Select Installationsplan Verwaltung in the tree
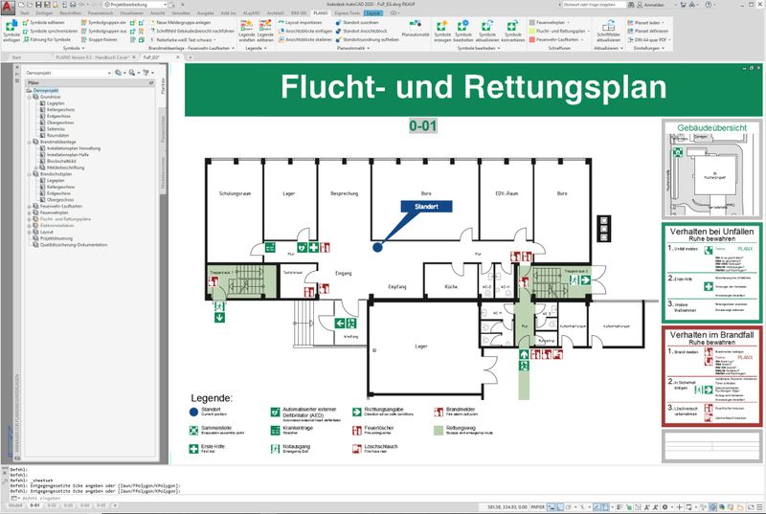 [x=74, y=148]
